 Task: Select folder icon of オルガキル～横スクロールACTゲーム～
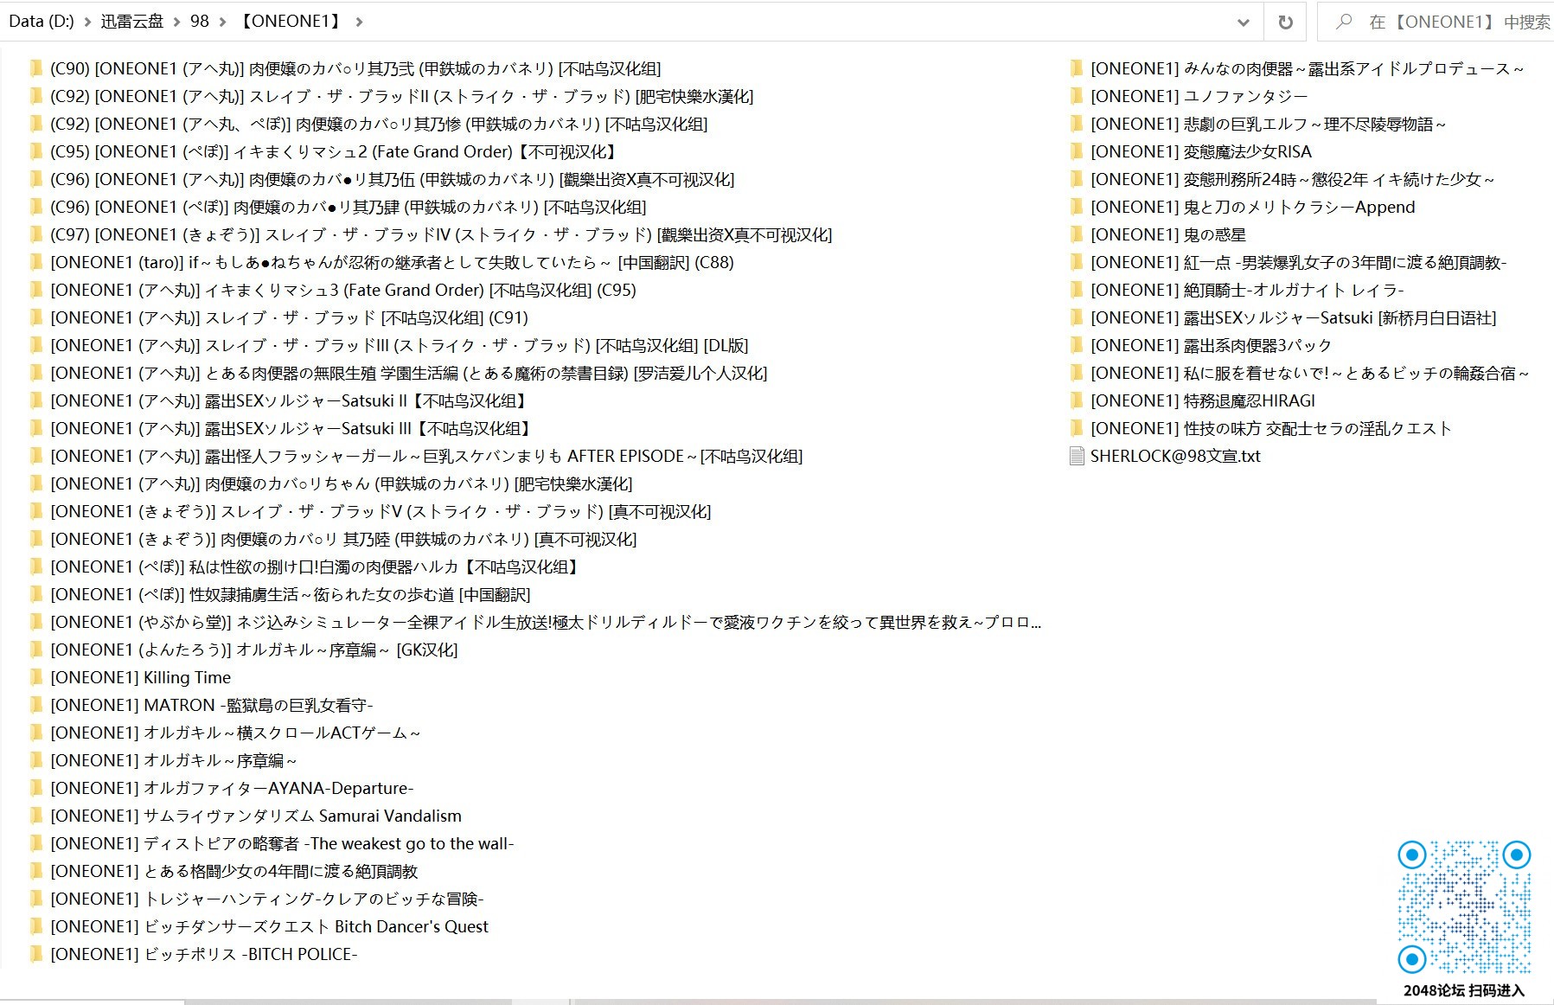coord(35,733)
